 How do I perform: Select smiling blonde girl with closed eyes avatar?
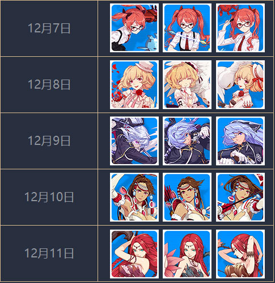187,85
